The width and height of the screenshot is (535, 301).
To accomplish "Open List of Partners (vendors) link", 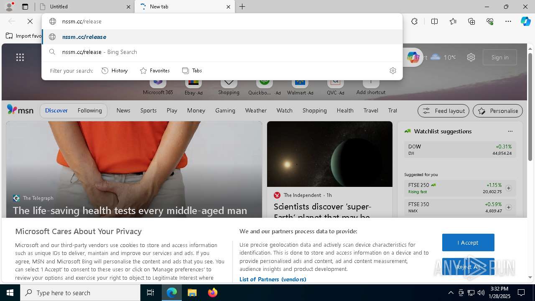I will (x=273, y=279).
